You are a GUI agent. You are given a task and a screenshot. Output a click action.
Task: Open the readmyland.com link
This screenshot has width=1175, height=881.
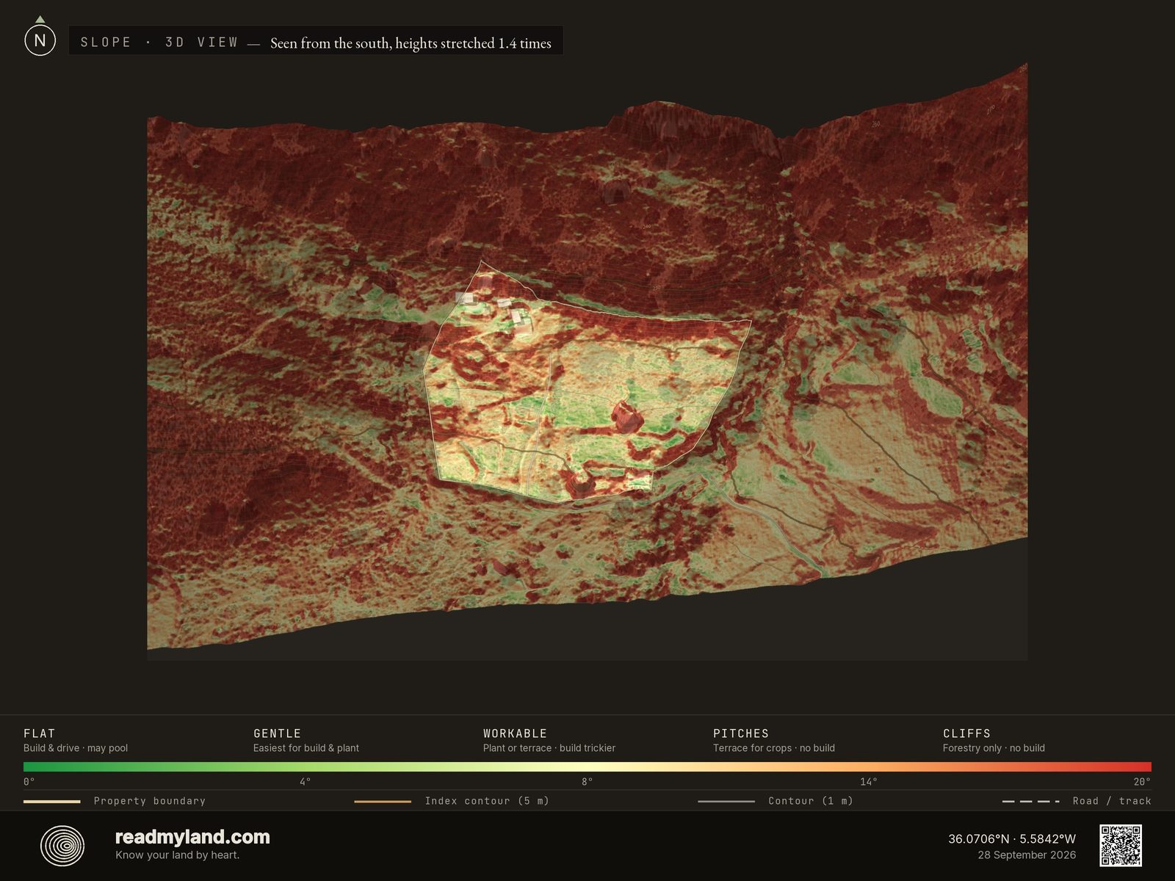pos(192,837)
